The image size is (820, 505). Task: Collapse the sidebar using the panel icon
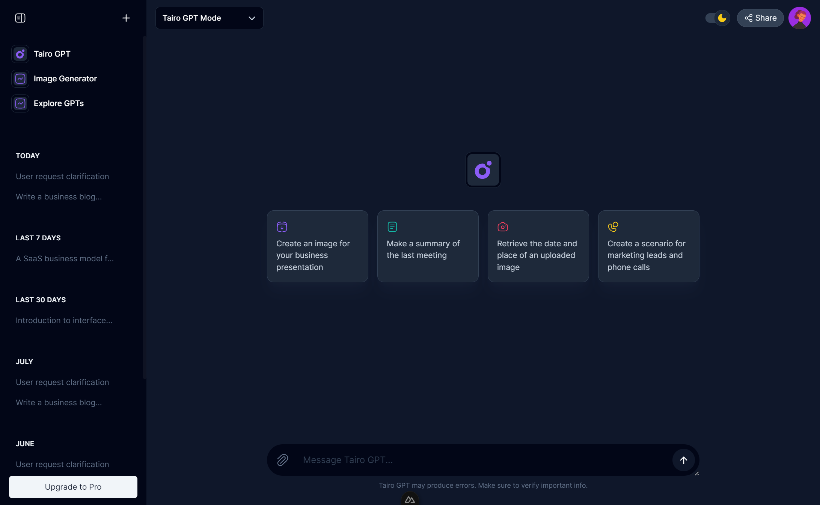(x=21, y=18)
